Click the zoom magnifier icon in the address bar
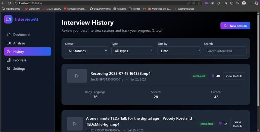The width and height of the screenshot is (260, 132). tap(194, 3)
